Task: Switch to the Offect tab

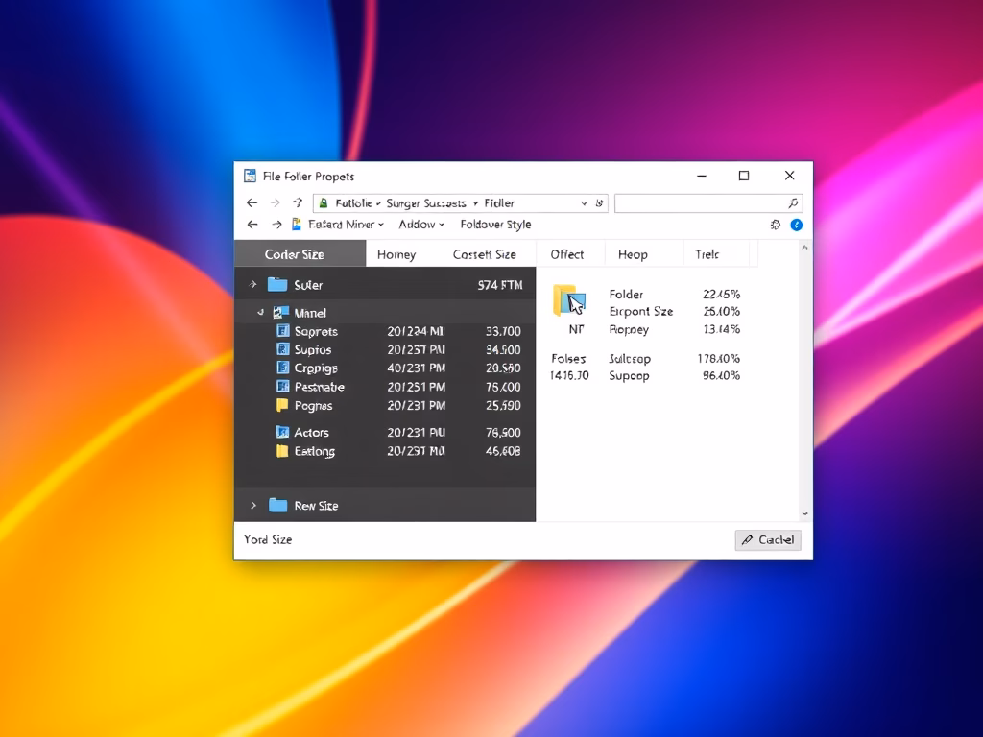Action: [x=566, y=254]
